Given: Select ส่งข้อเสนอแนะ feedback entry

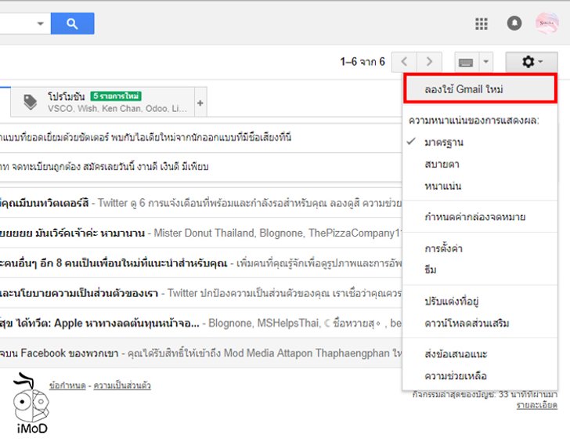Looking at the screenshot, I should (x=480, y=353).
